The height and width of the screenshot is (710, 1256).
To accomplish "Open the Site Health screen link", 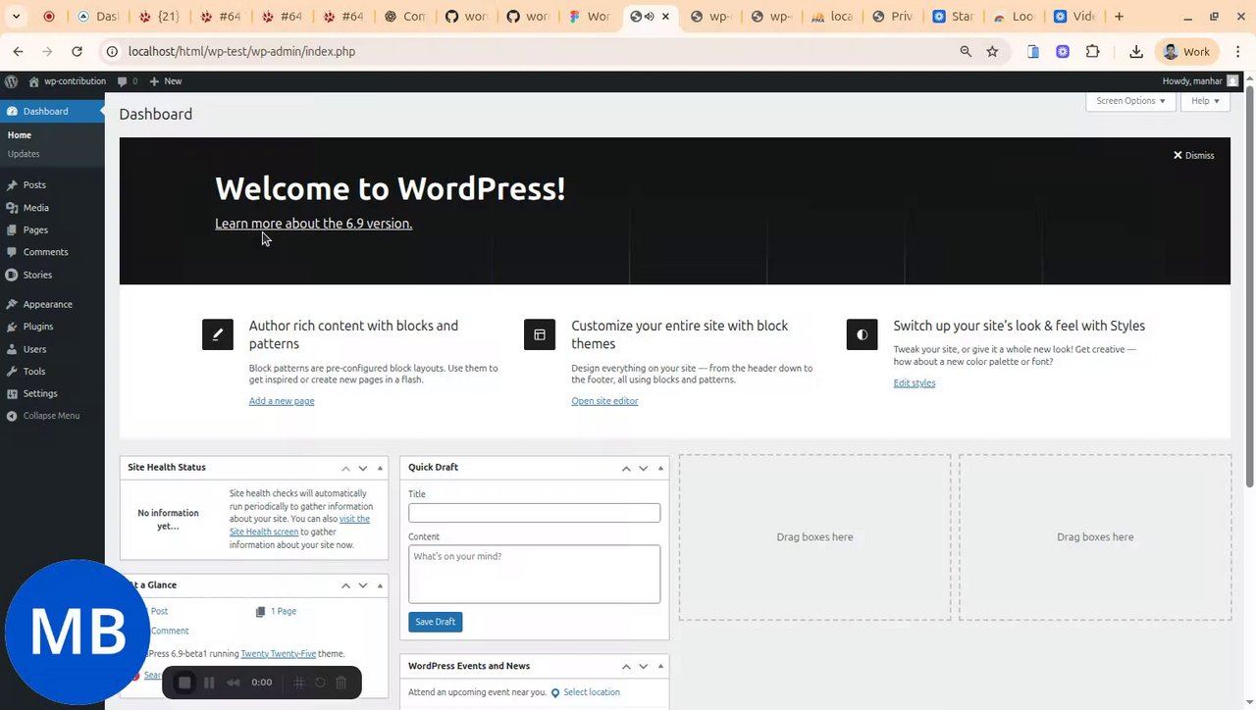I will point(299,525).
